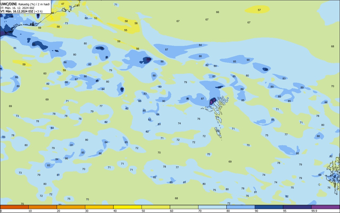Click the light green 60–70 legend swatch
The height and width of the screenshot is (213, 340).
tap(184, 207)
